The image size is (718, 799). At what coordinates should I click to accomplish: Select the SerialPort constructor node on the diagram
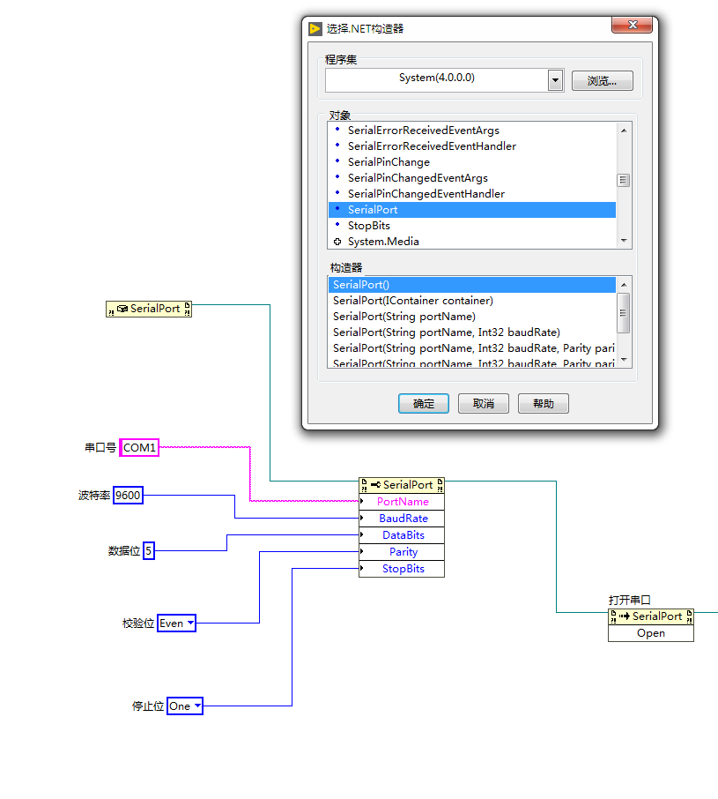click(x=149, y=309)
